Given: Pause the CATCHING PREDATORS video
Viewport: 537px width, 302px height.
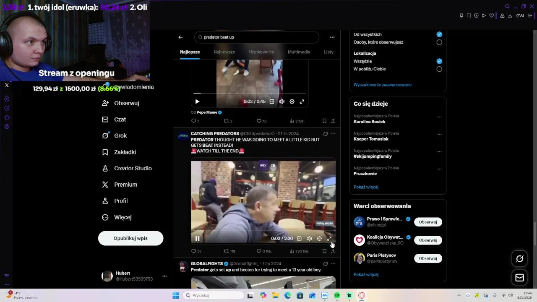Looking at the screenshot, I should (x=197, y=239).
